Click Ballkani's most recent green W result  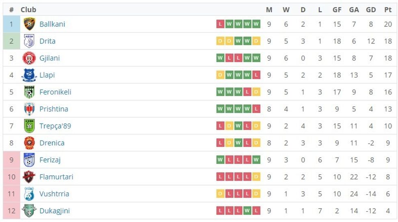[x=256, y=24]
